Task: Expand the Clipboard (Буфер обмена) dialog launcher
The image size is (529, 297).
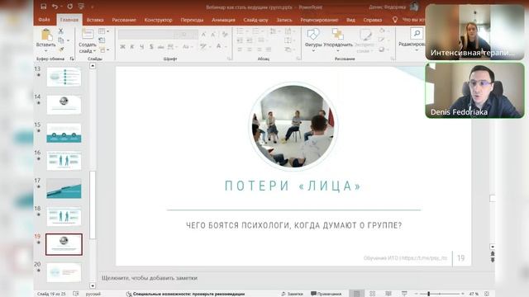Action: coord(72,59)
